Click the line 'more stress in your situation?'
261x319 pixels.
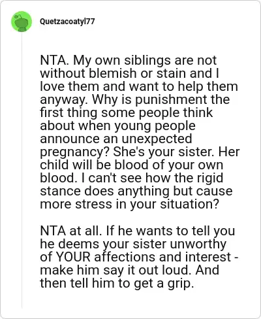[x=129, y=204]
